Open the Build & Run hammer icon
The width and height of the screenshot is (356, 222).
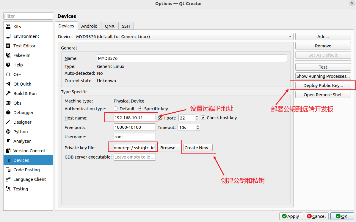8,94
